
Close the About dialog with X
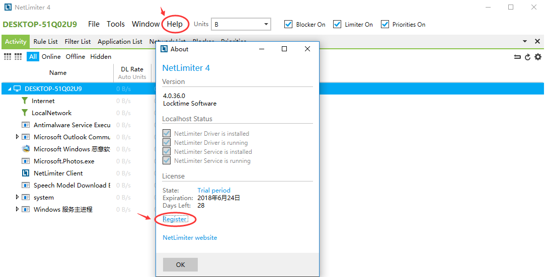[307, 49]
